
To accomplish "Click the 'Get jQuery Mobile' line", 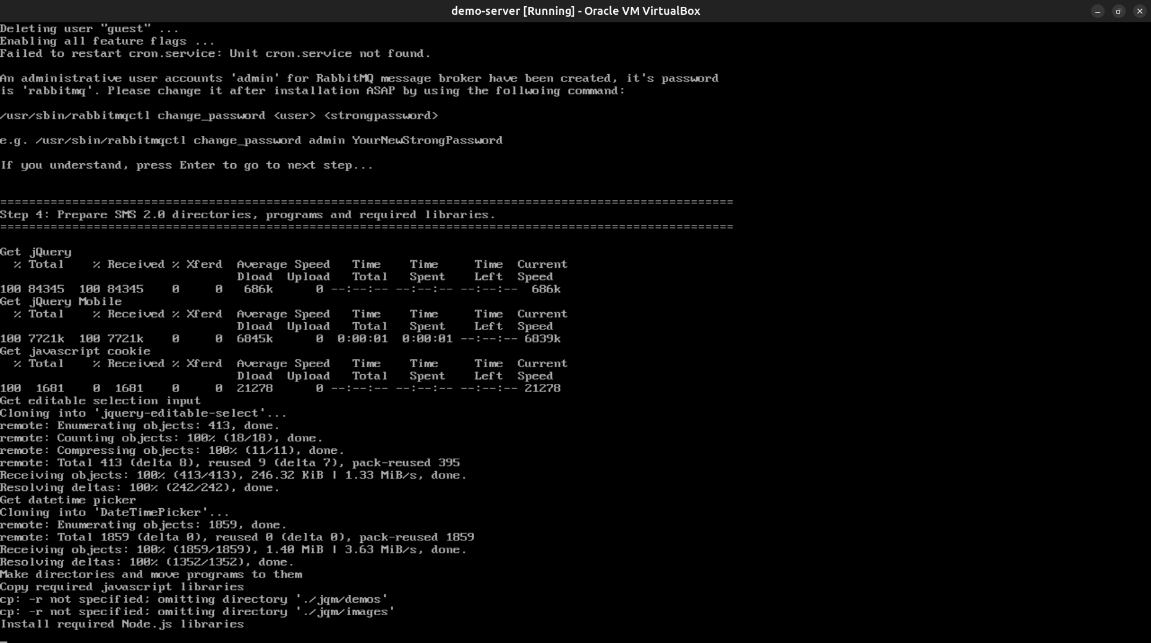I will 61,302.
